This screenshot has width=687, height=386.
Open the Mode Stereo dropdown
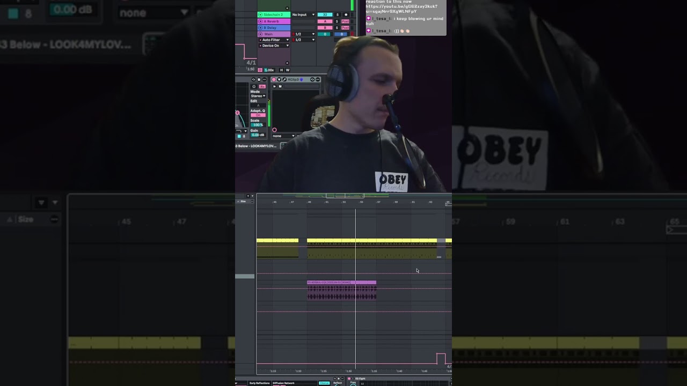click(258, 96)
